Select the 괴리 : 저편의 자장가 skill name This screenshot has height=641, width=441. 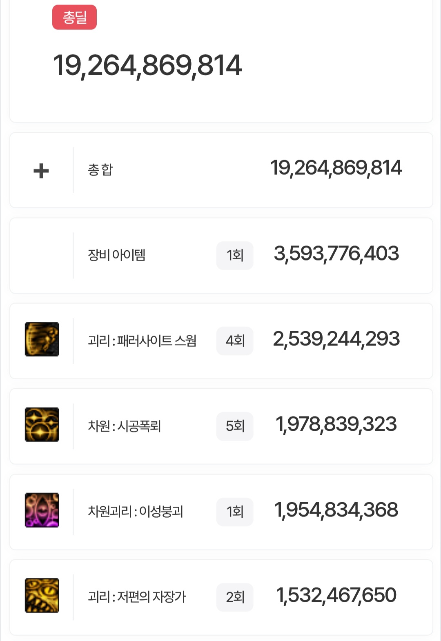click(137, 597)
